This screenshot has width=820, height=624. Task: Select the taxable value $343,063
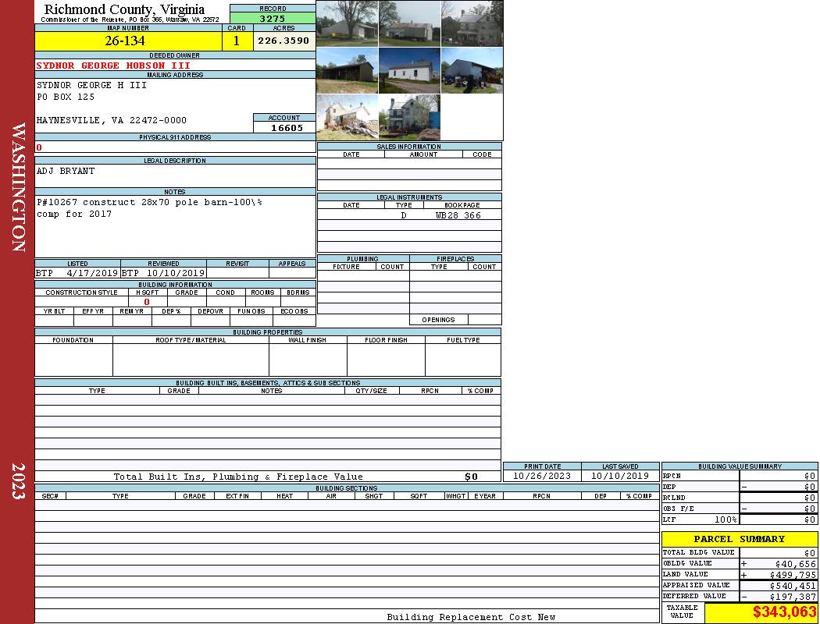[784, 612]
